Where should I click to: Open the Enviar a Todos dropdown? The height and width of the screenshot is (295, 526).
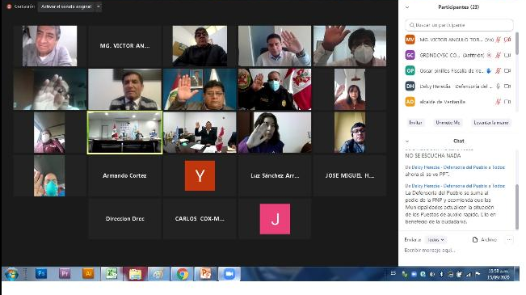pos(436,239)
